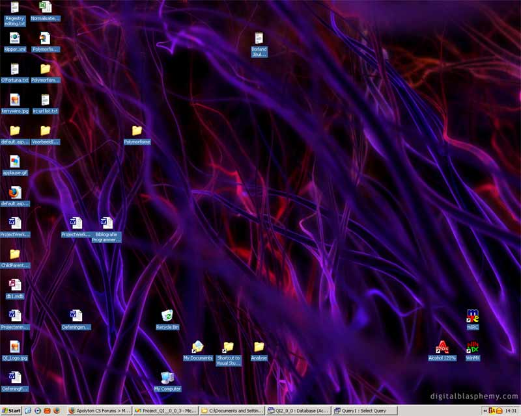This screenshot has width=521, height=416.
Task: Click the Start button
Action: tap(12, 411)
